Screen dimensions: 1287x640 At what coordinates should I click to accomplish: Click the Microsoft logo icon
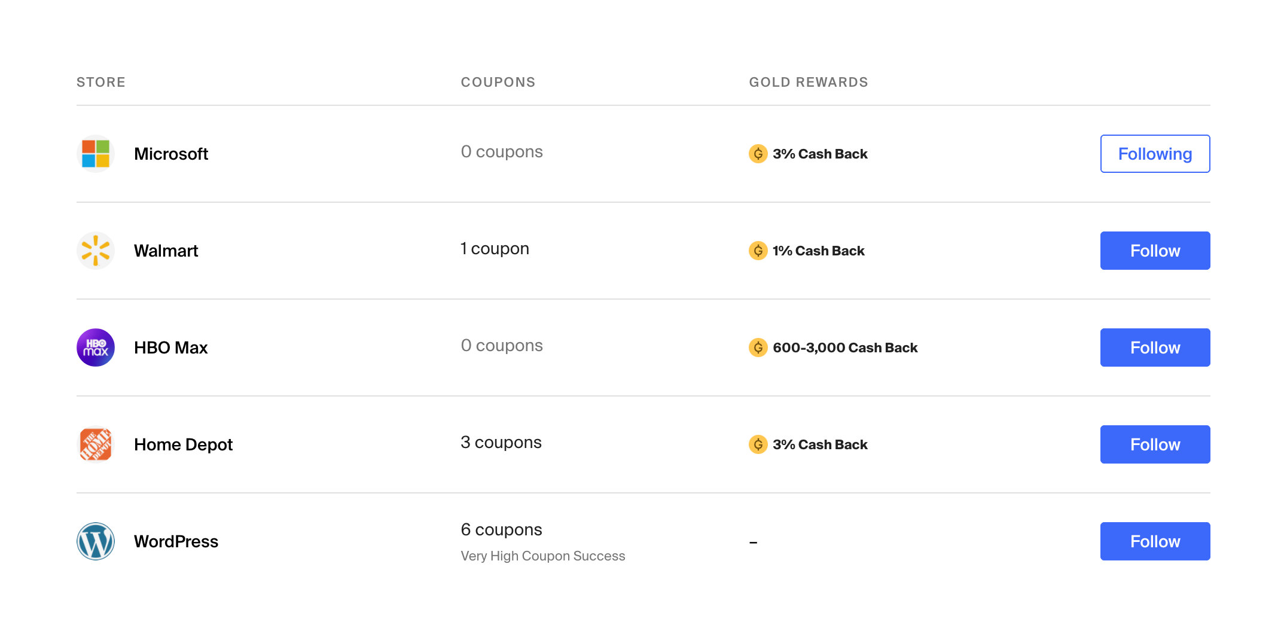(x=96, y=154)
